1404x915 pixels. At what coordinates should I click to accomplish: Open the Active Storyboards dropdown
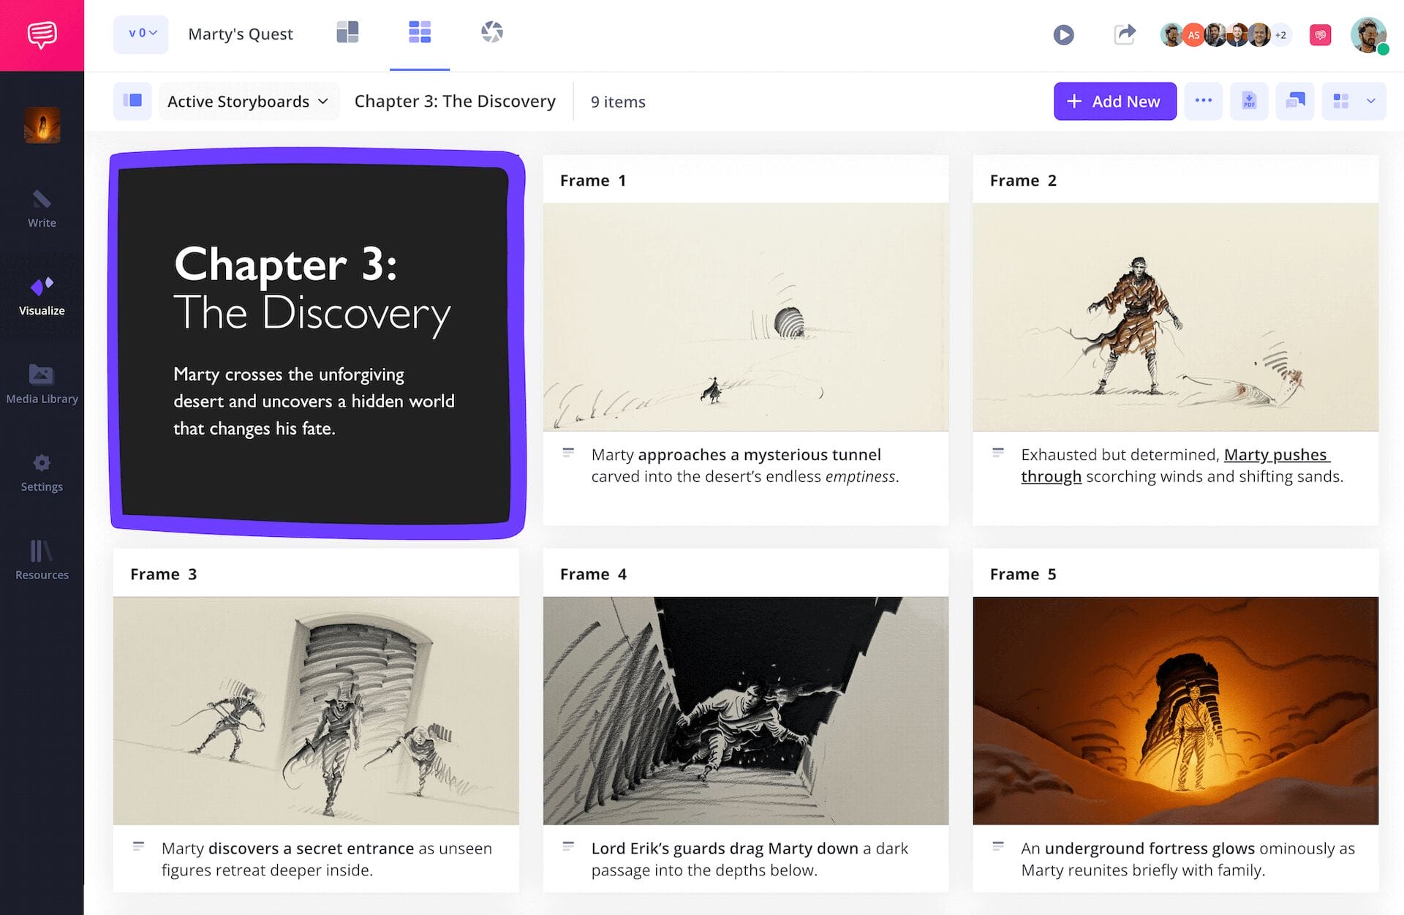pyautogui.click(x=247, y=101)
